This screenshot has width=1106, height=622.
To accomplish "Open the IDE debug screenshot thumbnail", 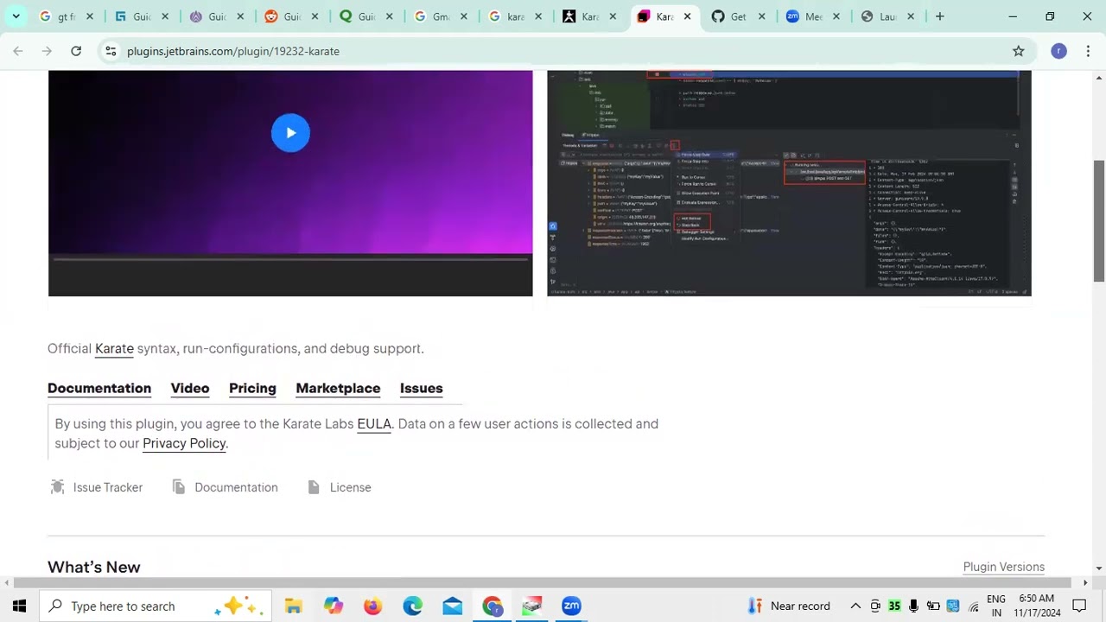I will point(789,183).
